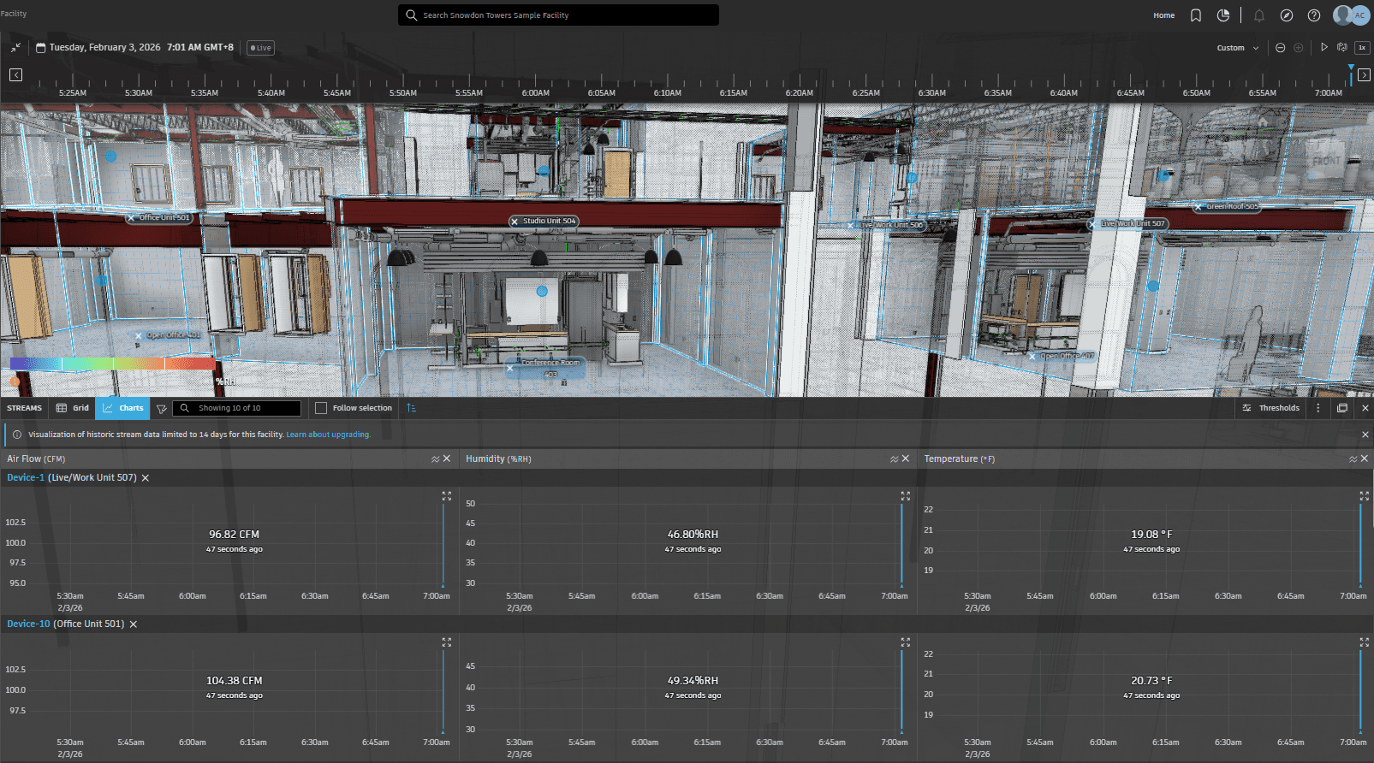Click the sort streams icon

coord(411,408)
